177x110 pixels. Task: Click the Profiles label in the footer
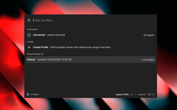(35, 94)
